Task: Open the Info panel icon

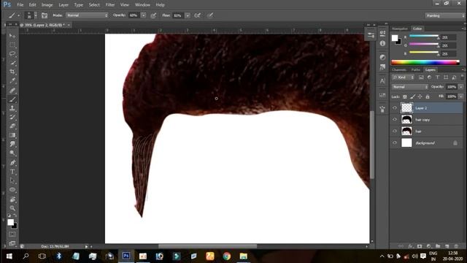Action: 382,44
